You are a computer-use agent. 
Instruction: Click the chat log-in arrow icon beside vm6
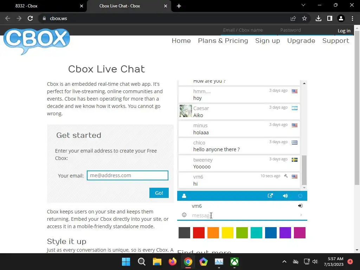[x=300, y=206]
